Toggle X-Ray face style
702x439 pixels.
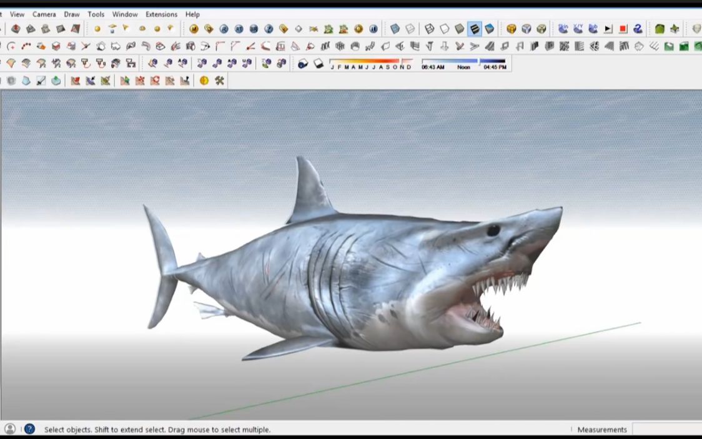pyautogui.click(x=395, y=29)
